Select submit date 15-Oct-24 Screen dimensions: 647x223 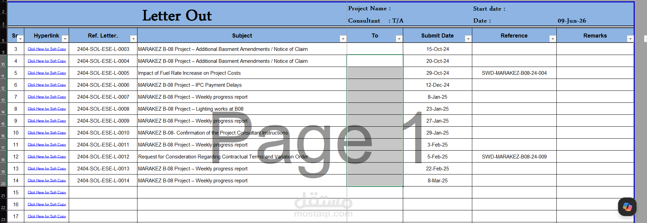click(x=438, y=49)
